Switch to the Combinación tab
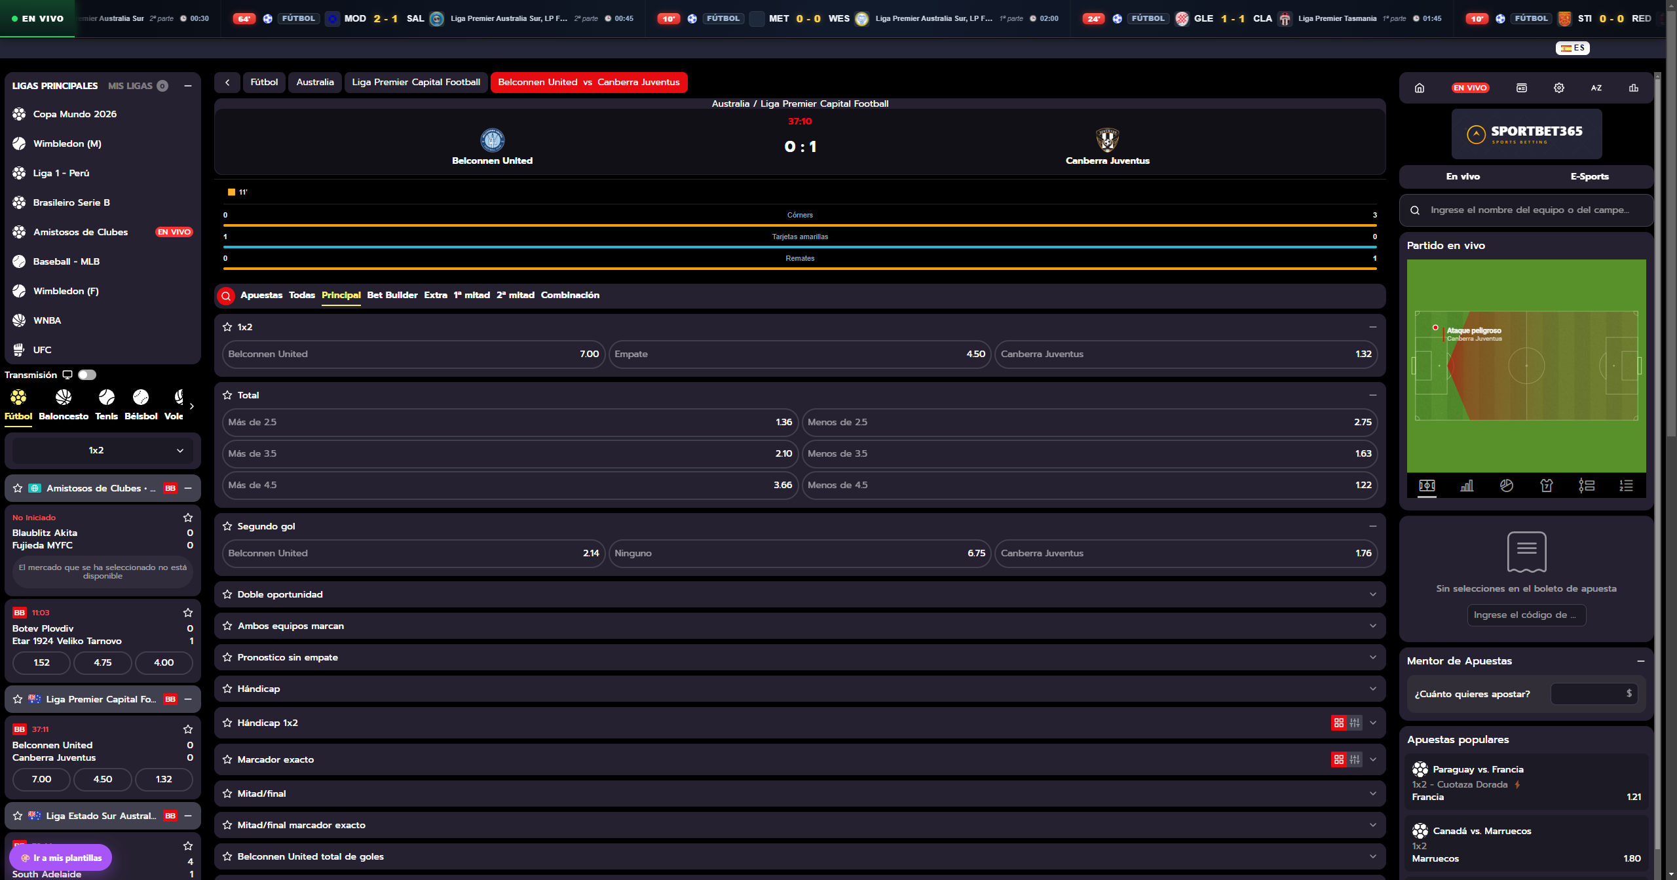This screenshot has width=1677, height=880. (570, 296)
